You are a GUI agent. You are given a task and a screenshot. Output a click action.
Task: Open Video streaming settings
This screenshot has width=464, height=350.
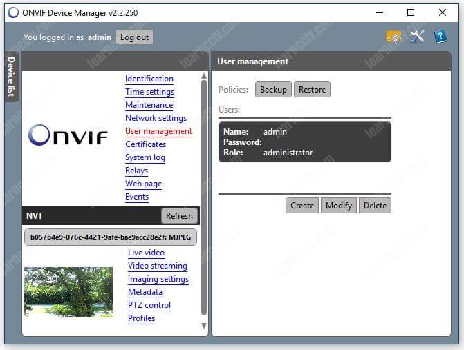pyautogui.click(x=158, y=266)
